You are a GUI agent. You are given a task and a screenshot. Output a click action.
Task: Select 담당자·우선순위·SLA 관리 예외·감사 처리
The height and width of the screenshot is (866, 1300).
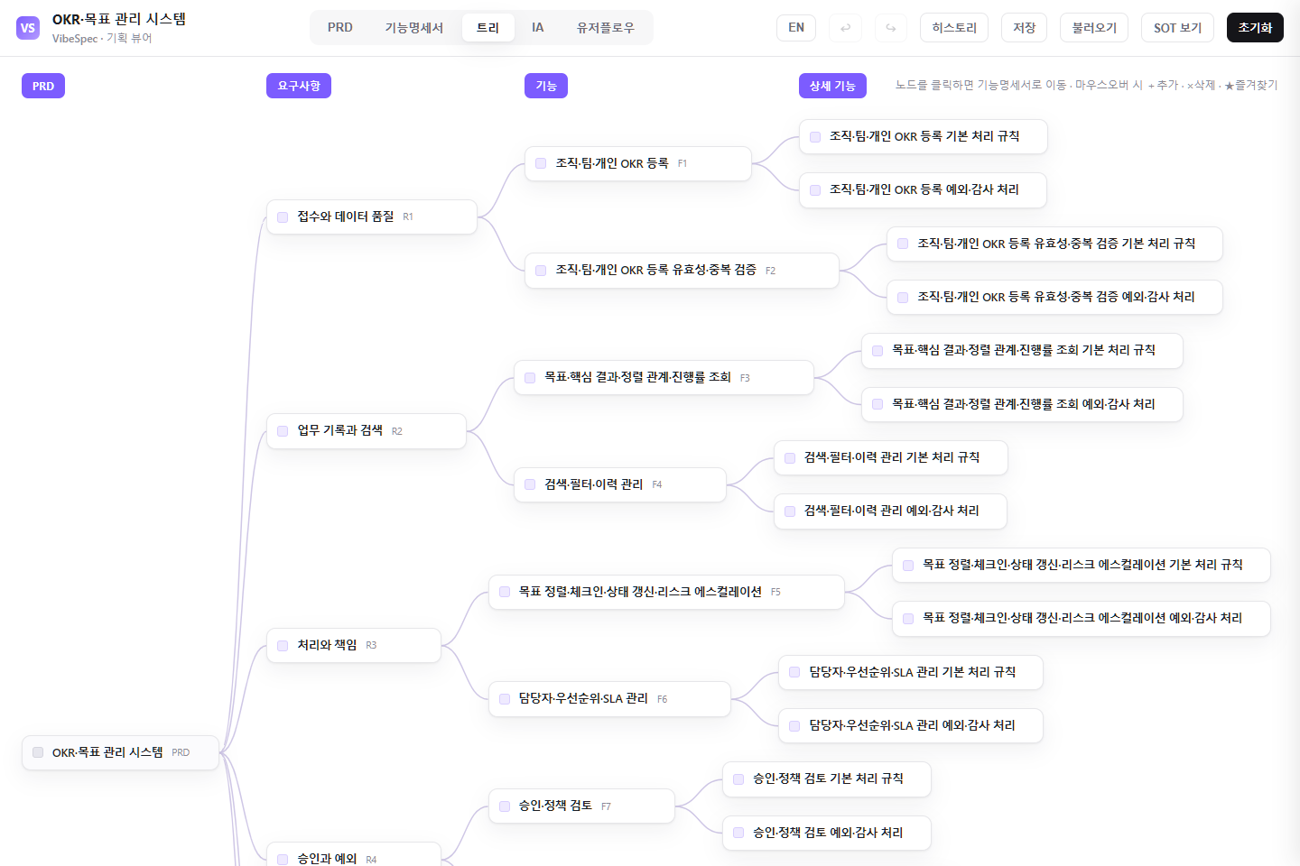point(910,725)
